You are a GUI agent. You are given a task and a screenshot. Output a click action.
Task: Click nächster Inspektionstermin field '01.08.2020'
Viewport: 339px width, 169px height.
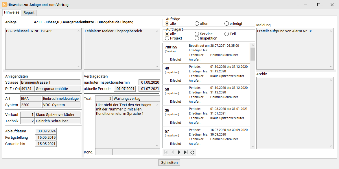[x=149, y=82]
